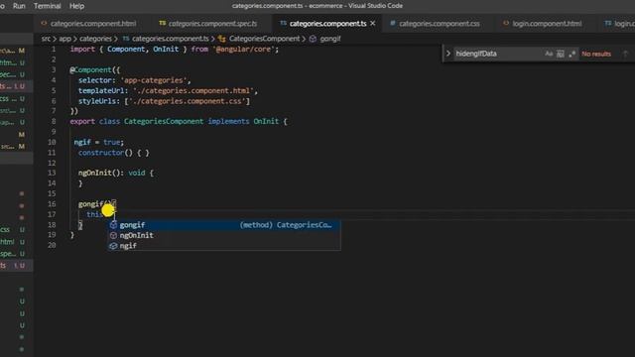635x357 pixels.
Task: Switch to categories.component.css tab
Action: pos(439,24)
